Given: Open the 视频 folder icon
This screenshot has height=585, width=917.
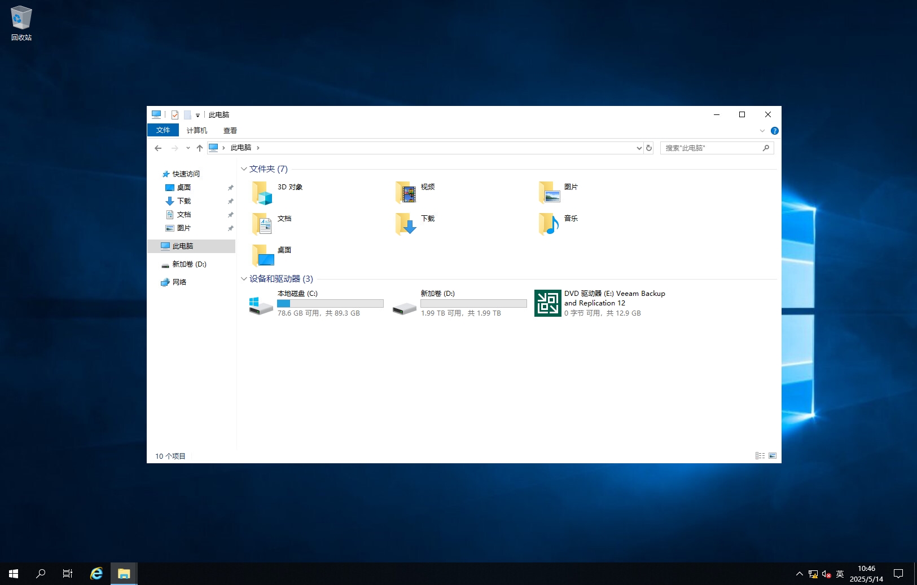Looking at the screenshot, I should 406,193.
